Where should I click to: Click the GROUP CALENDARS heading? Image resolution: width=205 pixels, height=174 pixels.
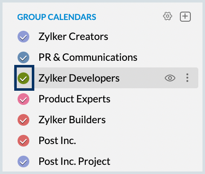tap(56, 17)
